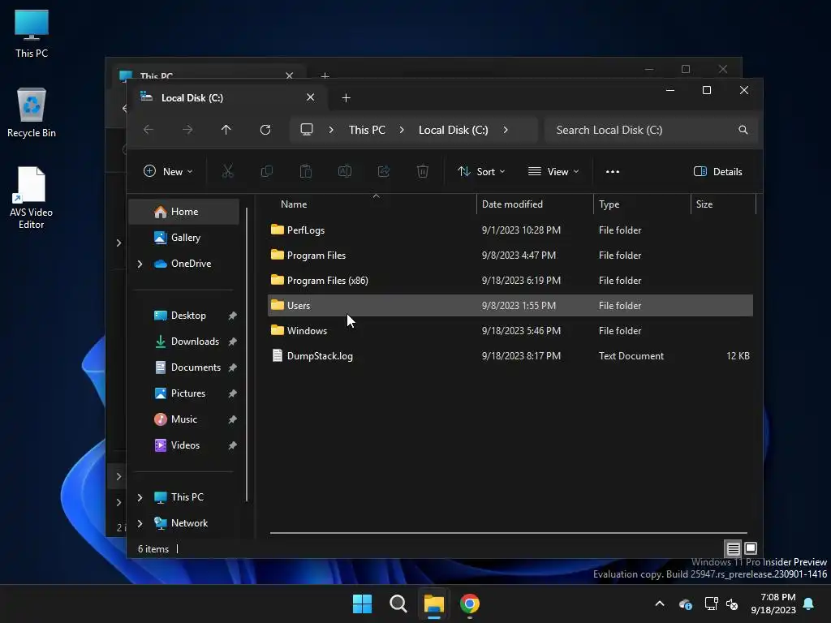Click the Cut scissors icon in toolbar
The width and height of the screenshot is (831, 623).
(227, 171)
